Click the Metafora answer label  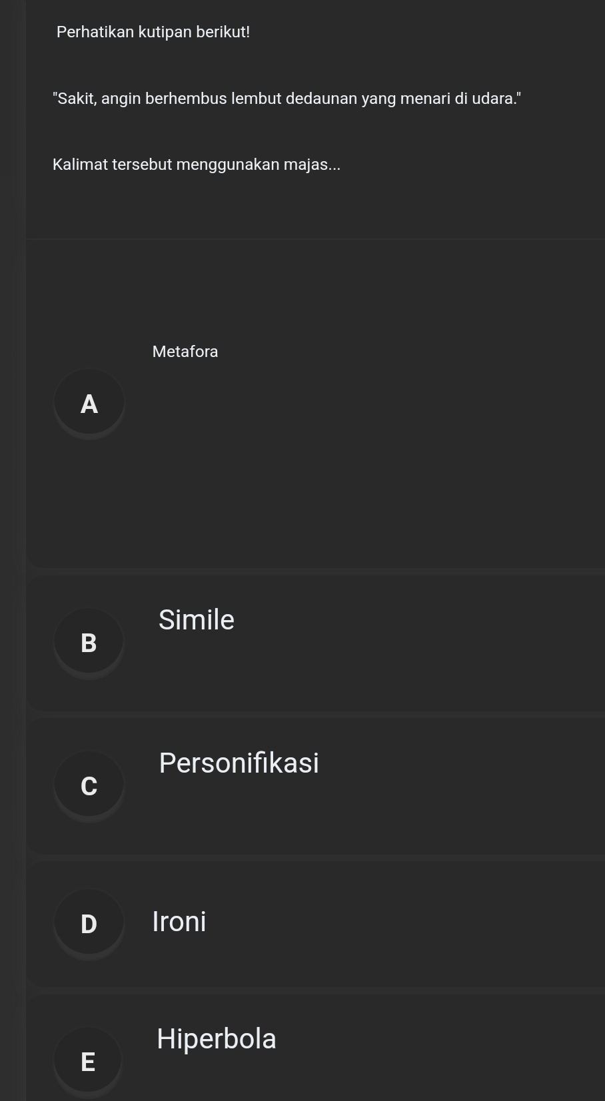pos(185,352)
